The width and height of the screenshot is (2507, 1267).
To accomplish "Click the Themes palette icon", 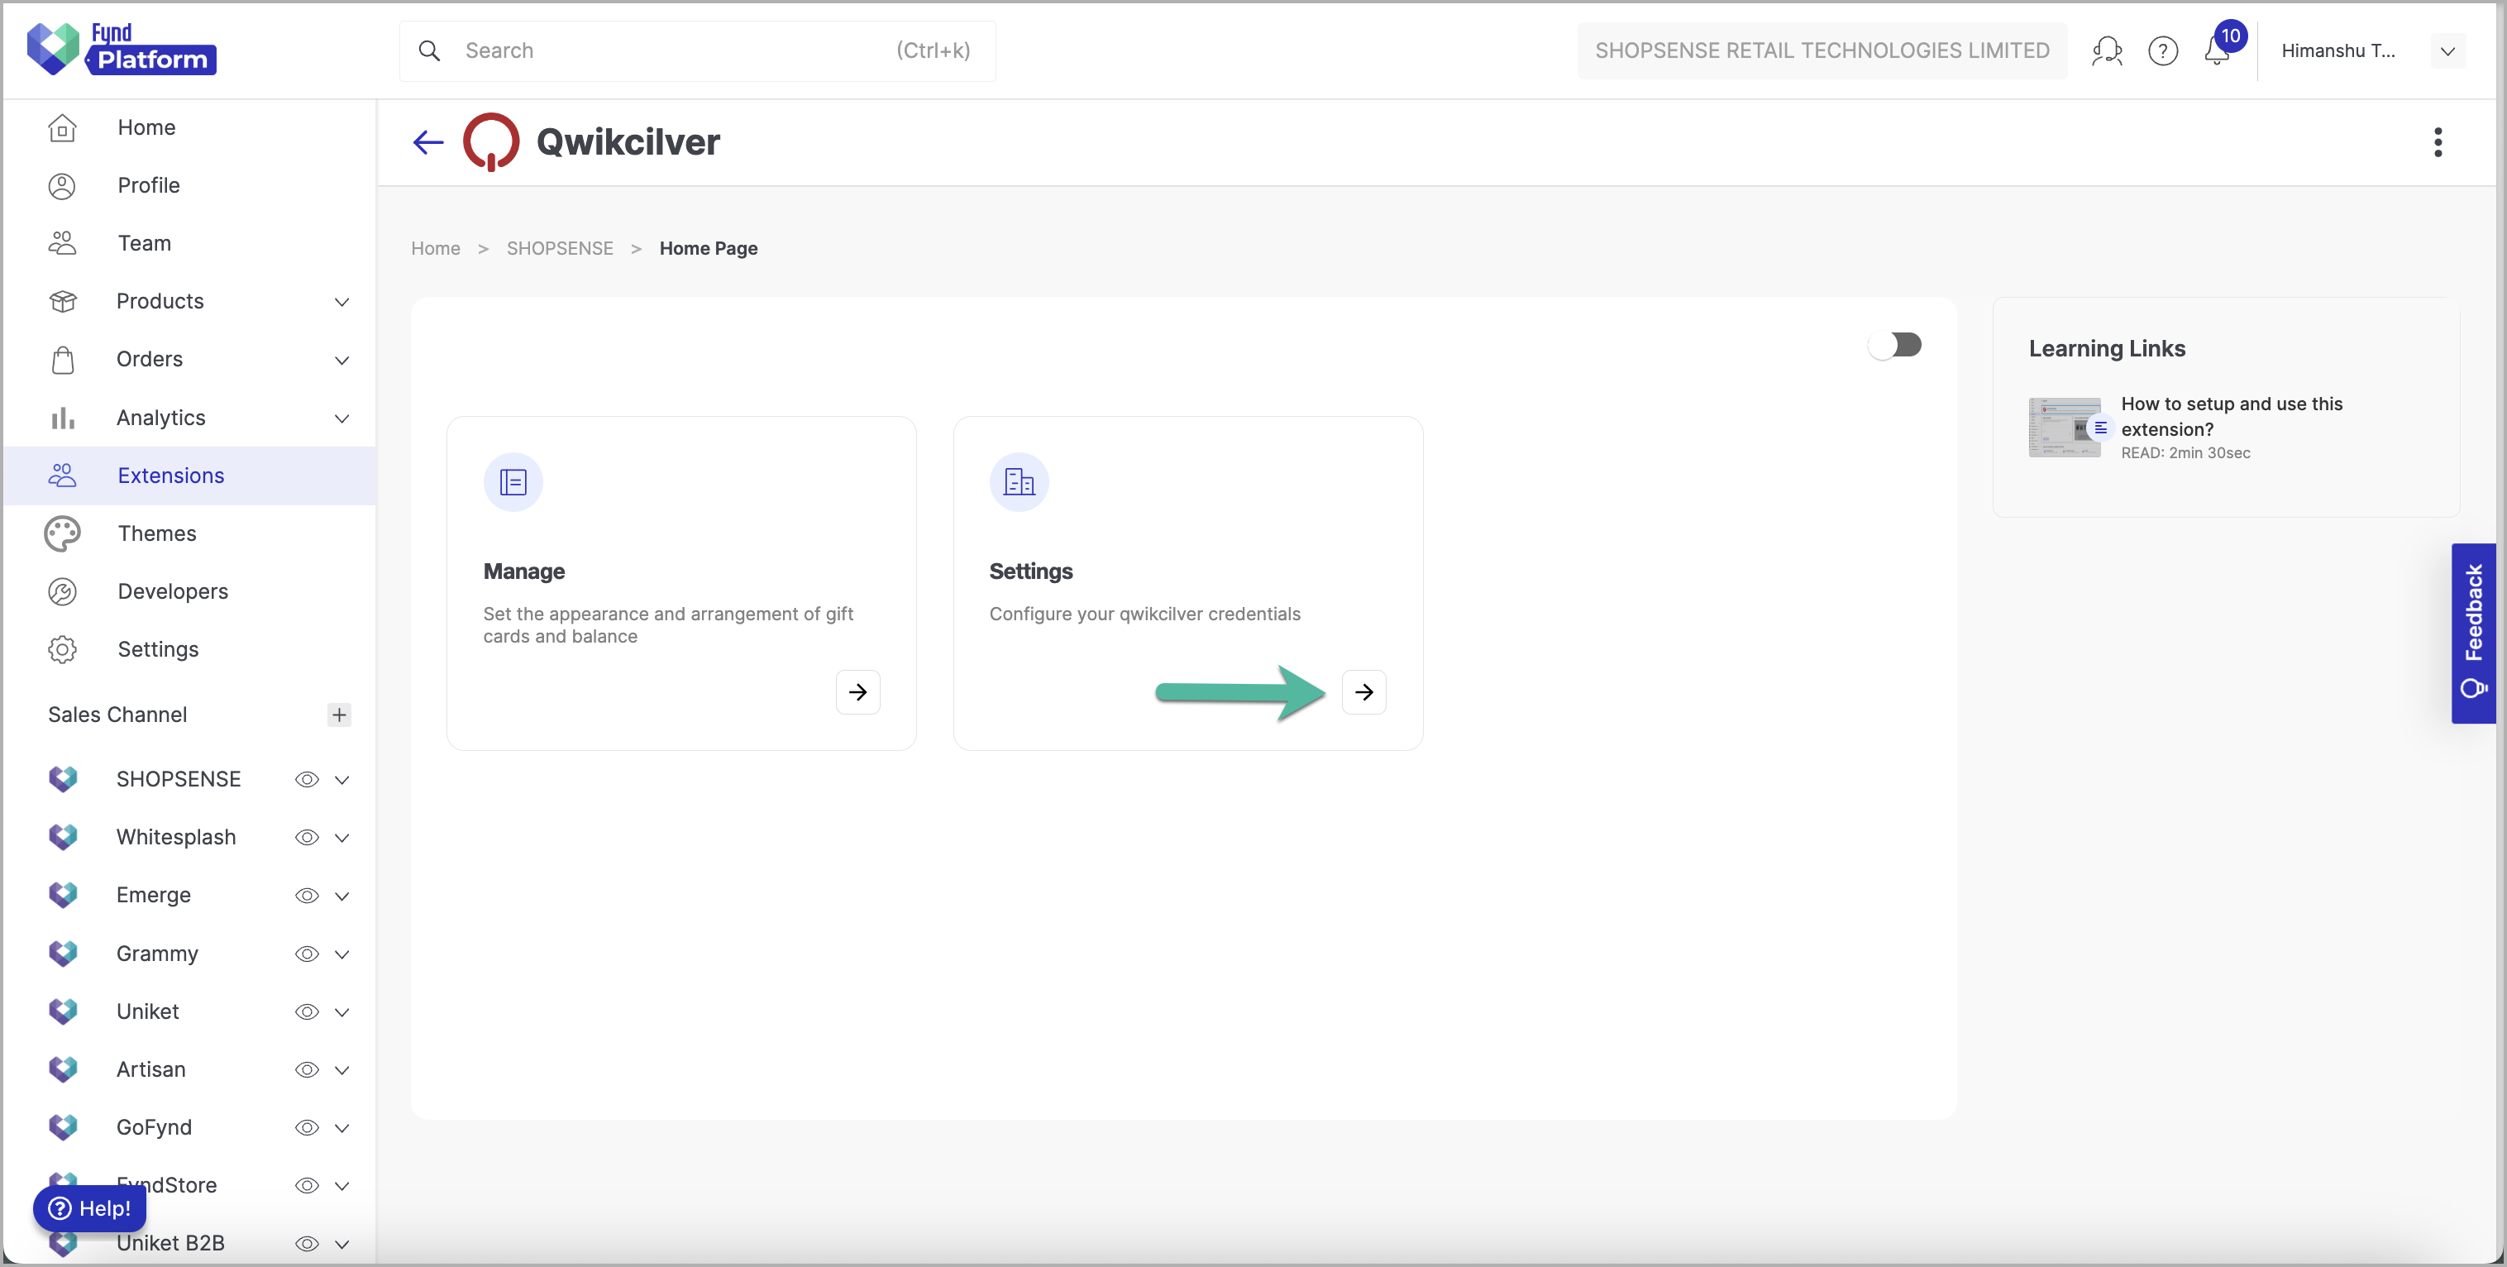I will pos(62,534).
